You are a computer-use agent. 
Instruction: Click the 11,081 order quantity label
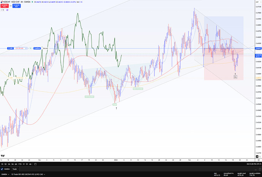coord(10,49)
